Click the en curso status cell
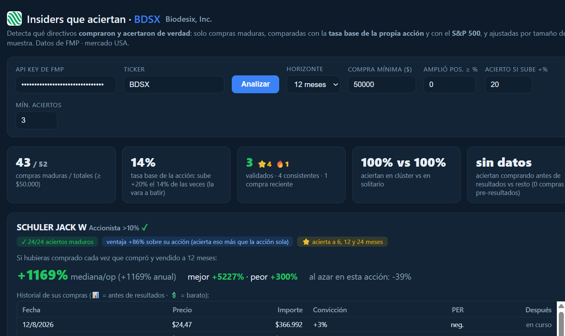 (539, 325)
